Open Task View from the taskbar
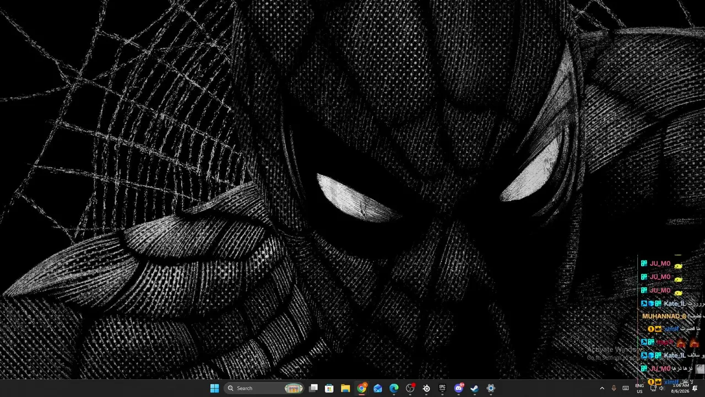The width and height of the screenshot is (705, 397). point(313,388)
